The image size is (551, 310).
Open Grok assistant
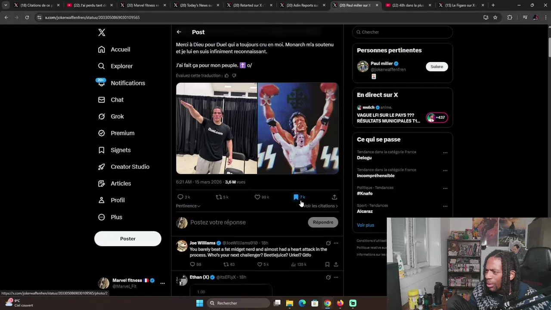(111, 117)
